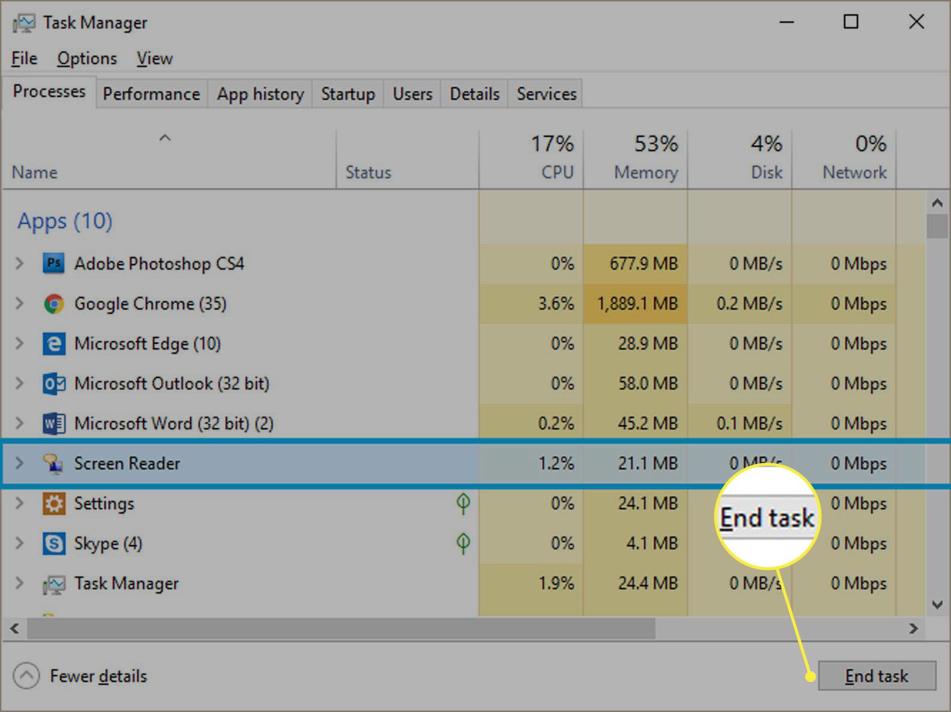Click the Screen Reader process icon

tap(53, 463)
